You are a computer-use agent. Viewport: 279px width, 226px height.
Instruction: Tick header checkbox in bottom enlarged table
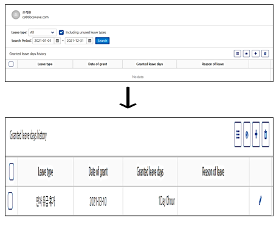[x=12, y=171]
